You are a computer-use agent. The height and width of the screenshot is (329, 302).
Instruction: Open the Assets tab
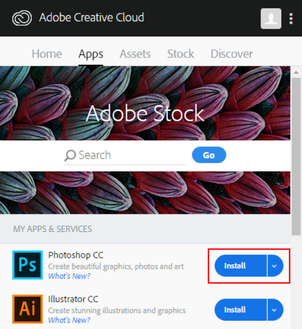point(135,54)
